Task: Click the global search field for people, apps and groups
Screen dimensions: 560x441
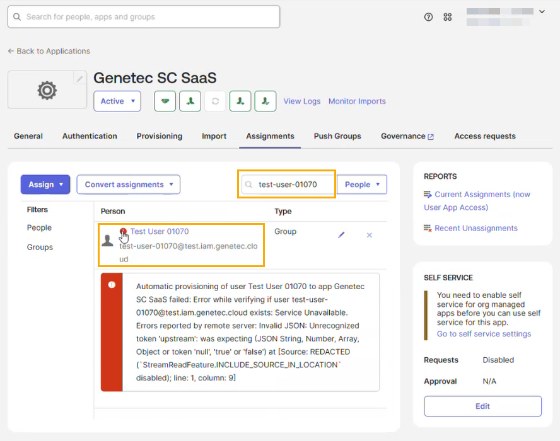Action: (x=144, y=17)
